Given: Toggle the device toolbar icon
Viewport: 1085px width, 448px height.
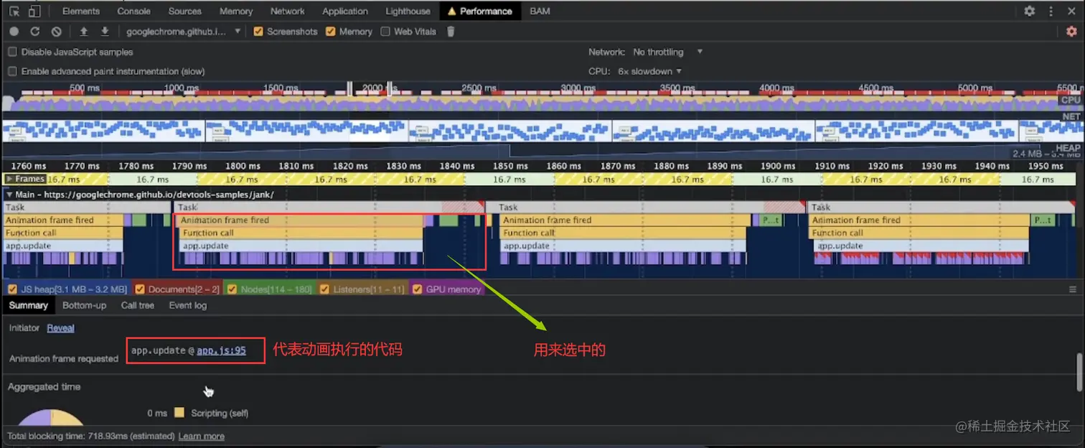Looking at the screenshot, I should click(x=34, y=11).
